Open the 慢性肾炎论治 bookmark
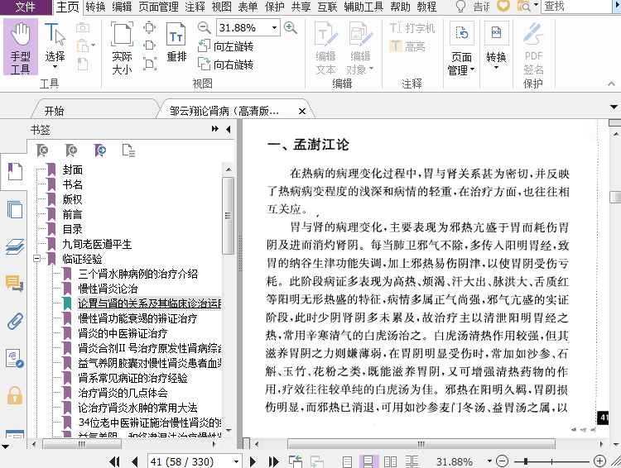This screenshot has width=621, height=468. 108,289
